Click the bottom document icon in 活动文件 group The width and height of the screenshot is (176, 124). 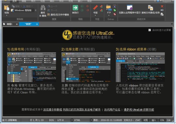[162, 14]
